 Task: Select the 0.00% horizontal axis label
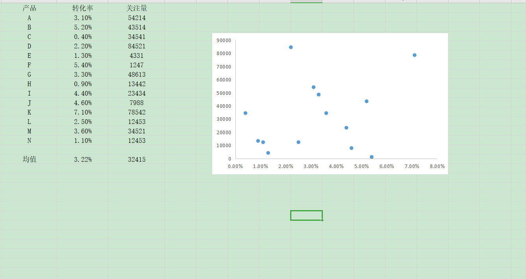point(235,166)
